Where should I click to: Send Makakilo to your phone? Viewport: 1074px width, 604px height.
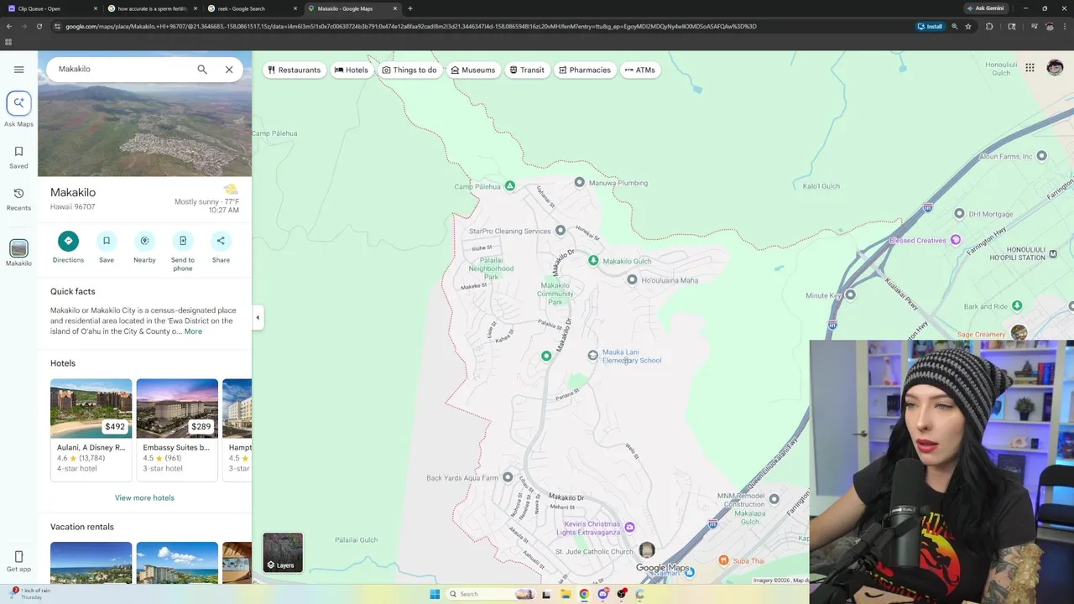click(x=183, y=251)
